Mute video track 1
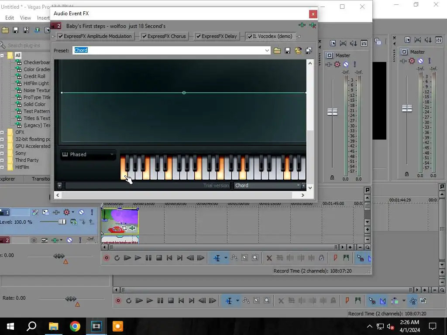The height and width of the screenshot is (335, 447). (82, 212)
